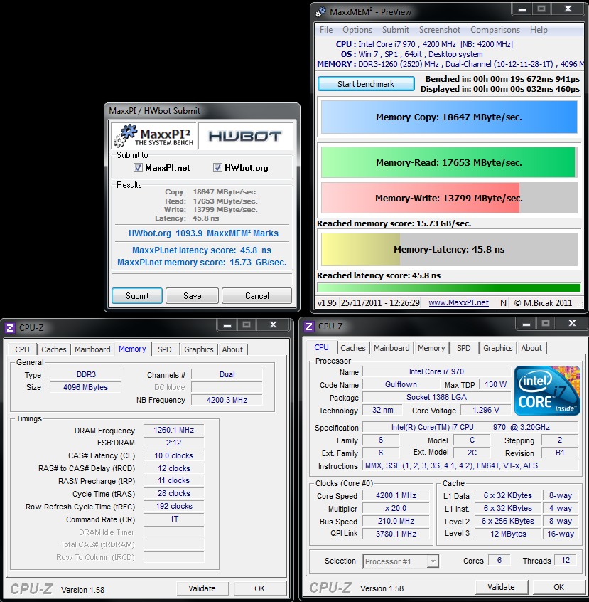Click the MaxxPI2 logo in submit dialog
589x602 pixels.
coord(154,137)
